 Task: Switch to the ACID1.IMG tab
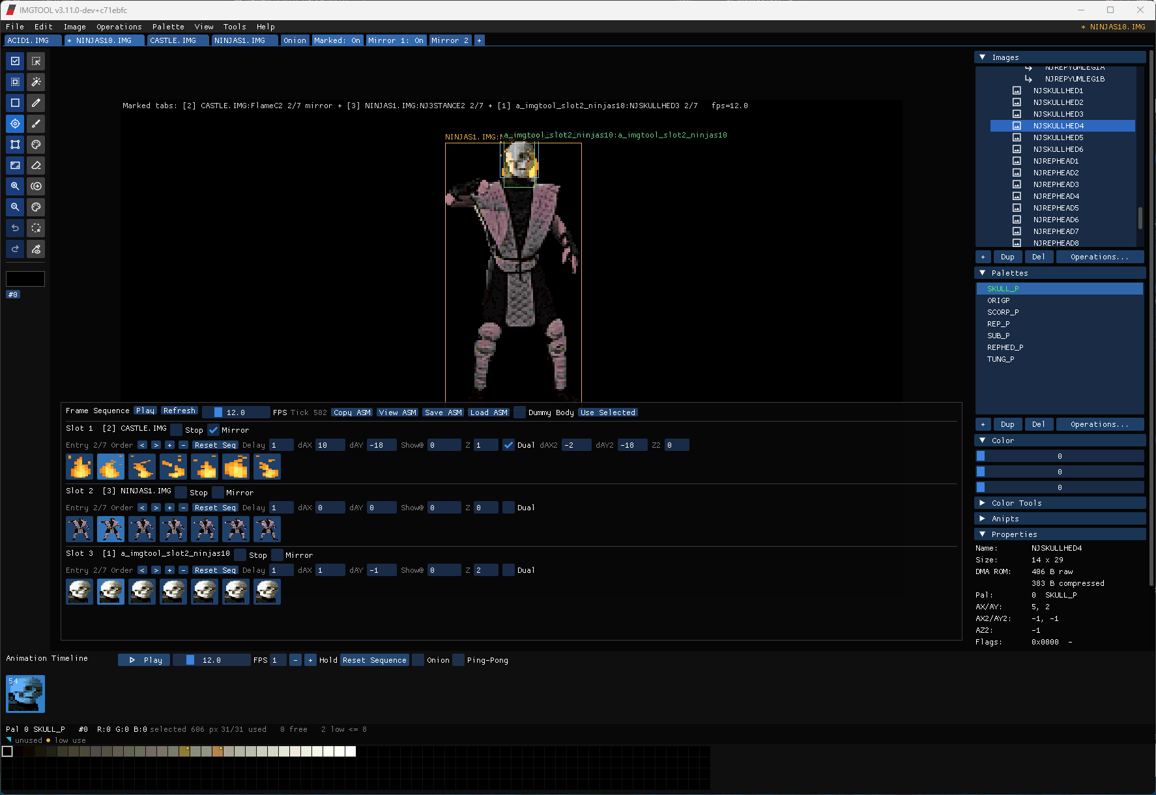tap(33, 40)
